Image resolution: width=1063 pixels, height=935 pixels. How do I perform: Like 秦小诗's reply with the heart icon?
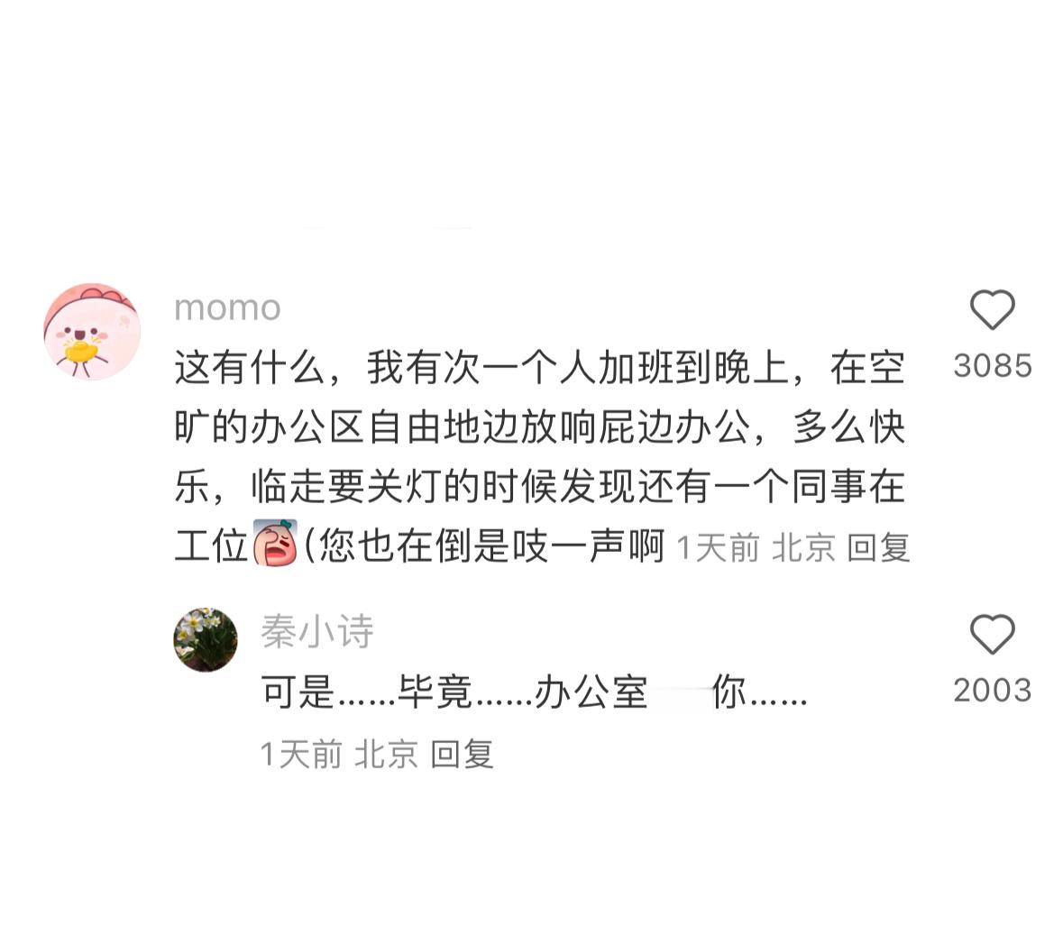pos(992,634)
